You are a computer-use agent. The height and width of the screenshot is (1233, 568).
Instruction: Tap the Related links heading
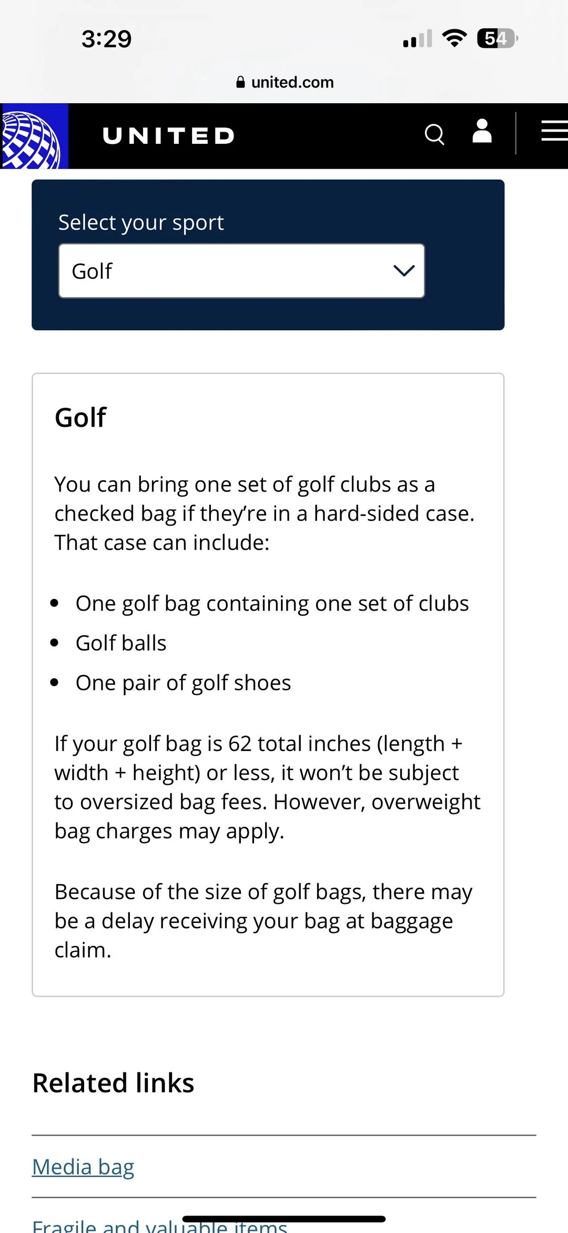tap(113, 1082)
